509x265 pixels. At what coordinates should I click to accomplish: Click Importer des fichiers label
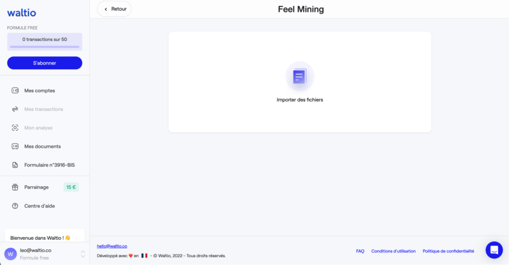click(x=300, y=100)
